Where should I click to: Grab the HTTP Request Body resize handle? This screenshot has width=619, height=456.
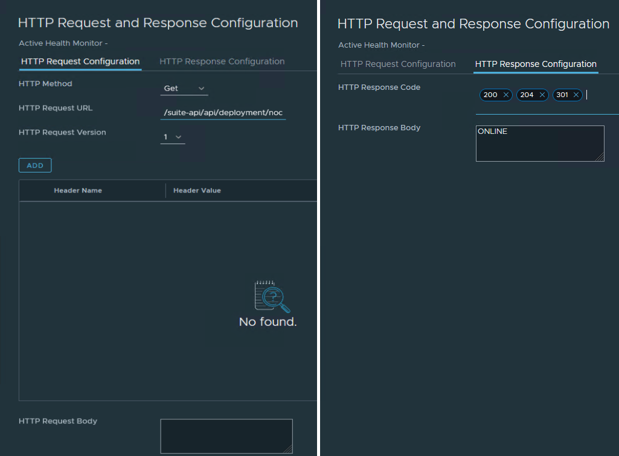(x=288, y=449)
